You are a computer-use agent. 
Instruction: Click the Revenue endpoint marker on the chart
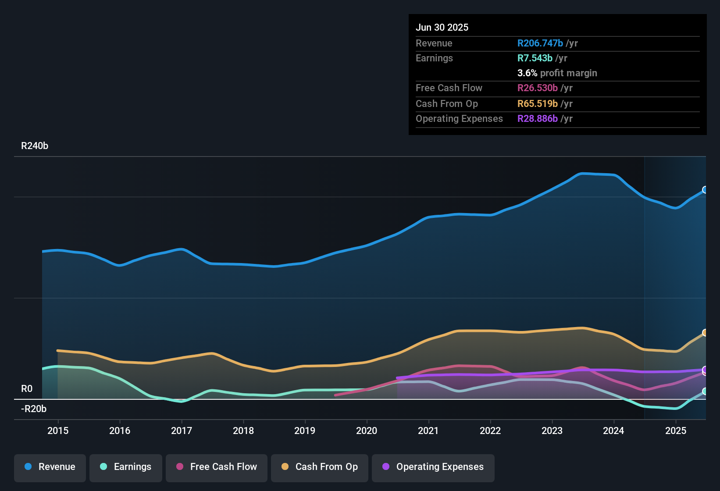705,189
